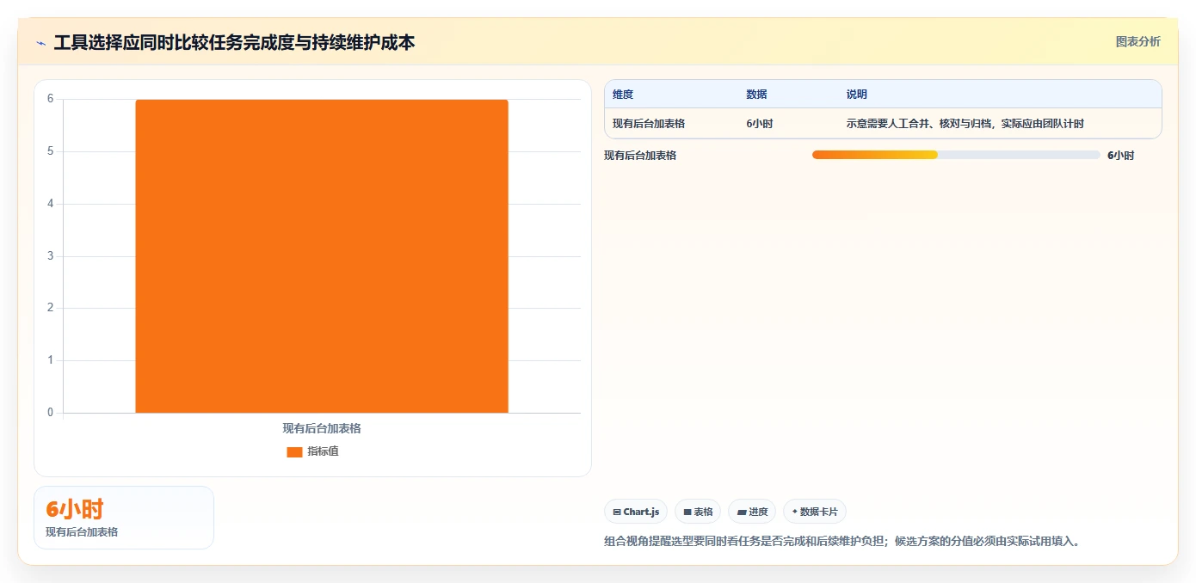Click the 示意需要人工合并 description cell
The width and height of the screenshot is (1196, 583).
(x=965, y=124)
